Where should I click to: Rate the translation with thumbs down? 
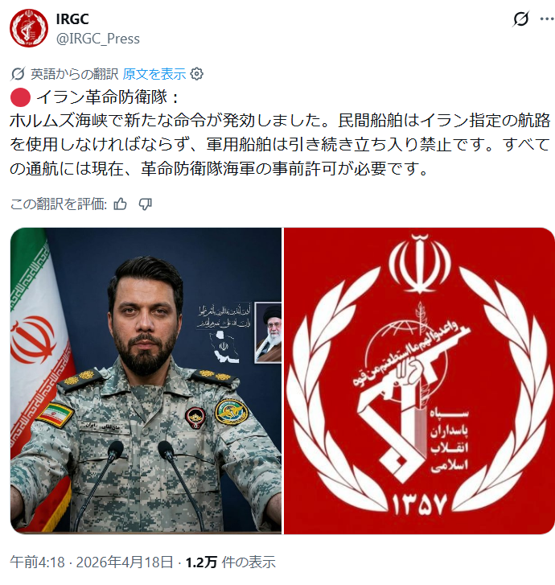click(145, 204)
